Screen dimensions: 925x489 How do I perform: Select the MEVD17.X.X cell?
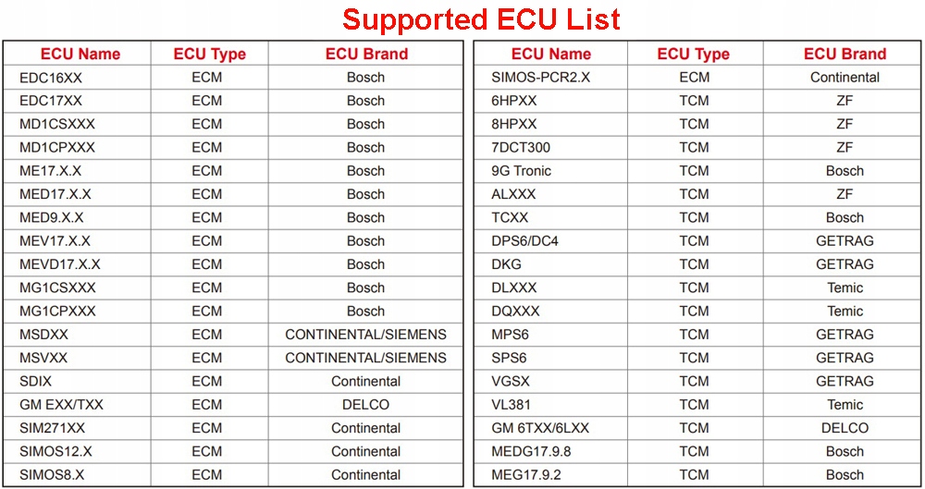point(60,264)
